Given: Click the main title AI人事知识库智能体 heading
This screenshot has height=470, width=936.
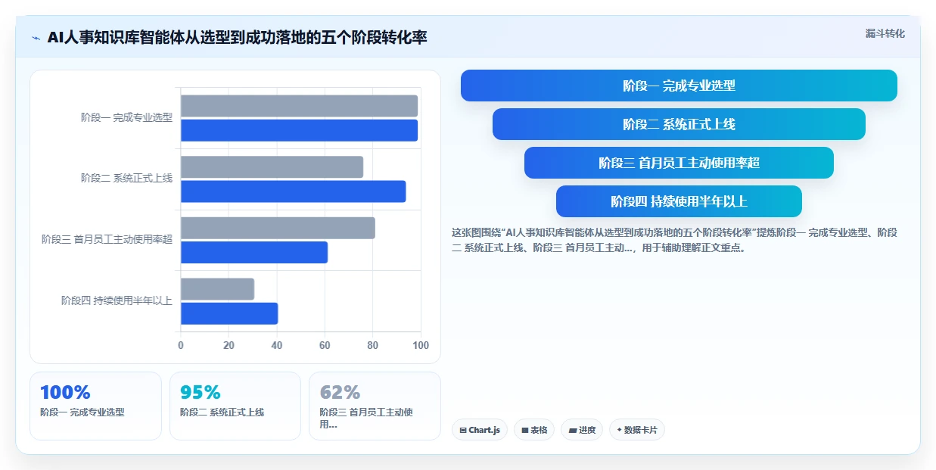Looking at the screenshot, I should [237, 37].
